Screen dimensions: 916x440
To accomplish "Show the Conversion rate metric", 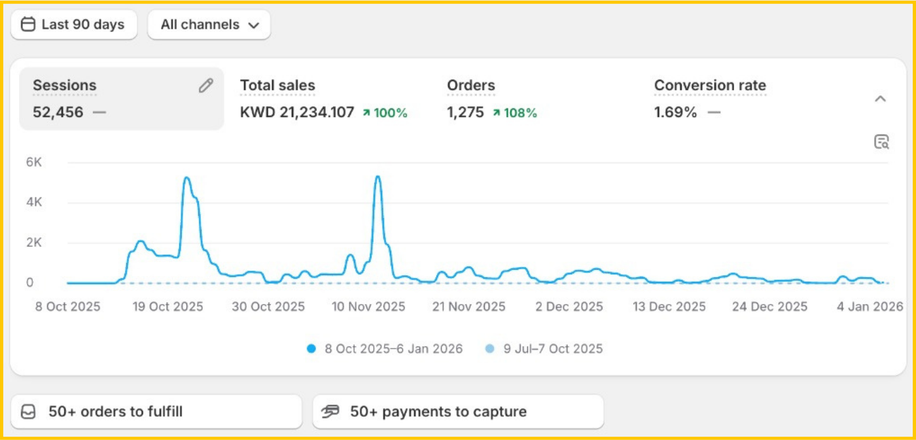I will (710, 99).
